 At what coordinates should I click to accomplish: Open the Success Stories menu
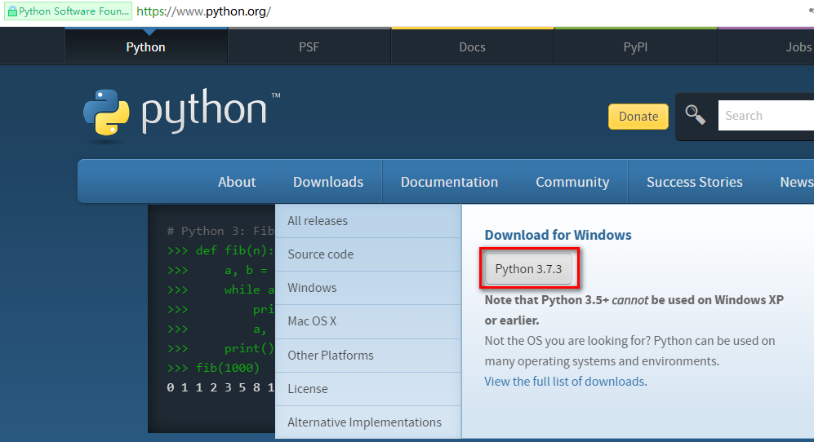click(695, 182)
